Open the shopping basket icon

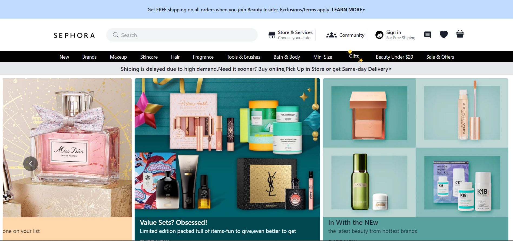pyautogui.click(x=460, y=34)
